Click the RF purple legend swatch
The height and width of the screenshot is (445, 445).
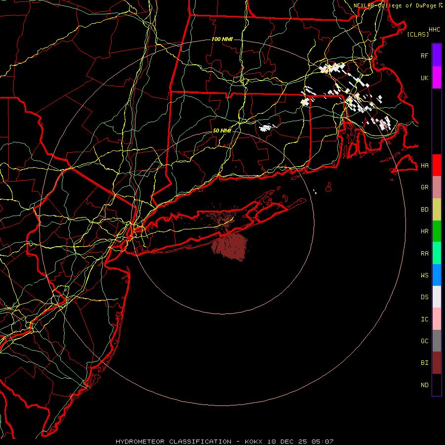[437, 55]
